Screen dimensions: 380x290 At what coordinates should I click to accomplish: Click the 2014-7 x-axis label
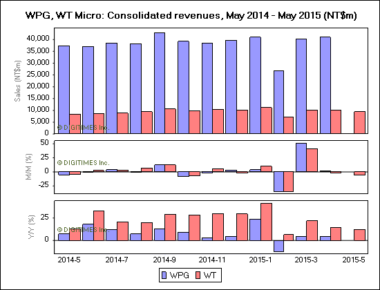click(x=117, y=260)
